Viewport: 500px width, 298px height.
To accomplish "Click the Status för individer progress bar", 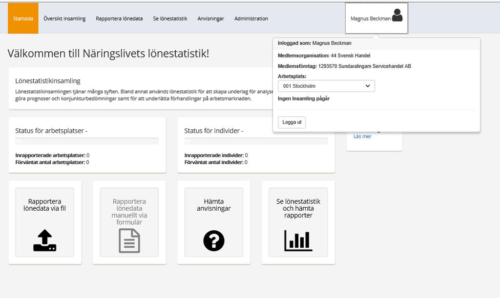I will (x=256, y=141).
